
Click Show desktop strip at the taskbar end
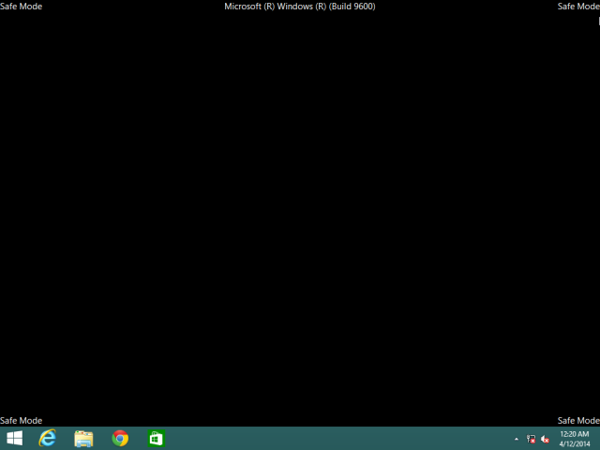coord(598,438)
